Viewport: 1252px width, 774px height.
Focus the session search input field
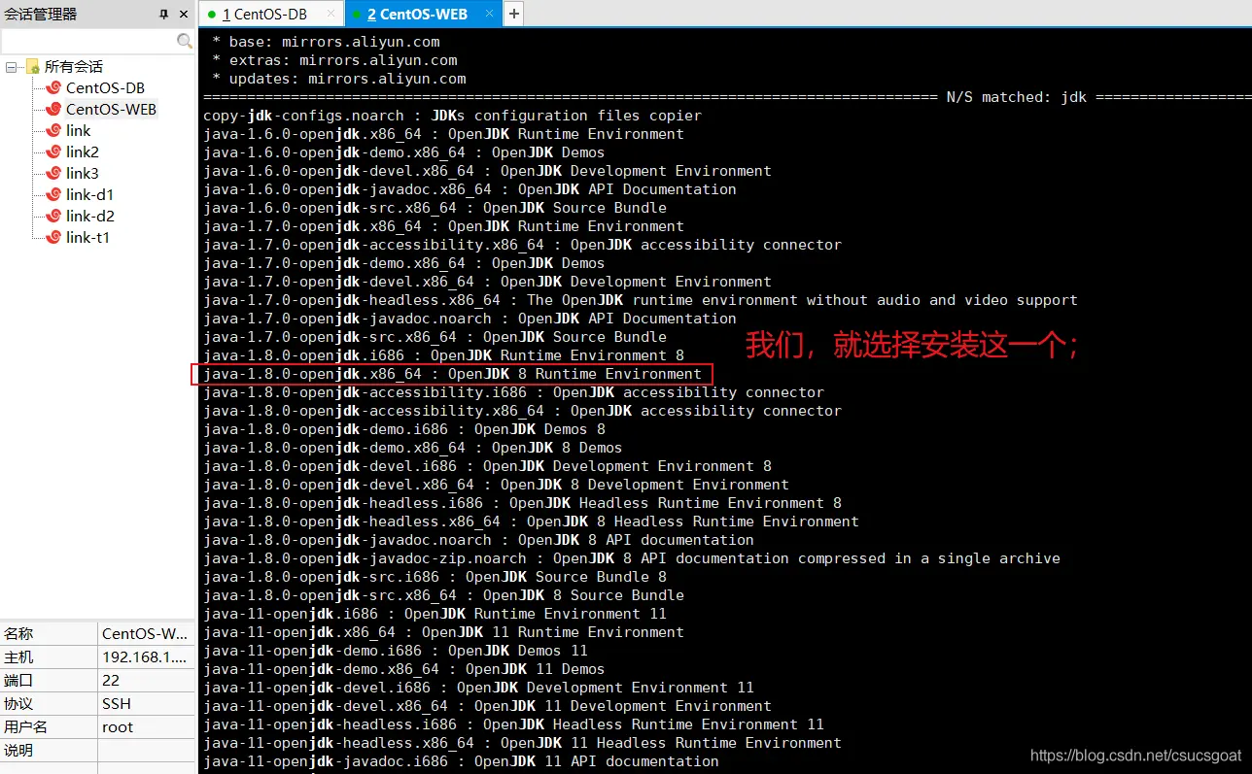(88, 41)
